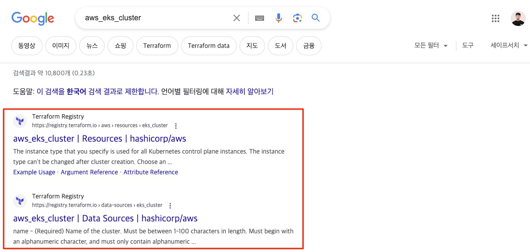Click Terraform favicon of Resources result
The width and height of the screenshot is (530, 252).
tap(20, 121)
